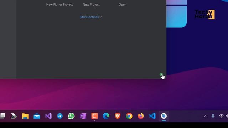
Task: Open OneNote from taskbar
Action: click(x=83, y=116)
